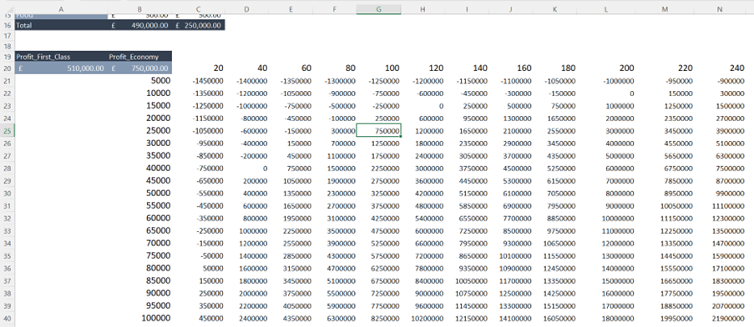The width and height of the screenshot is (754, 327).
Task: Click the 'Profit_First_Class' header cell
Action: point(61,57)
